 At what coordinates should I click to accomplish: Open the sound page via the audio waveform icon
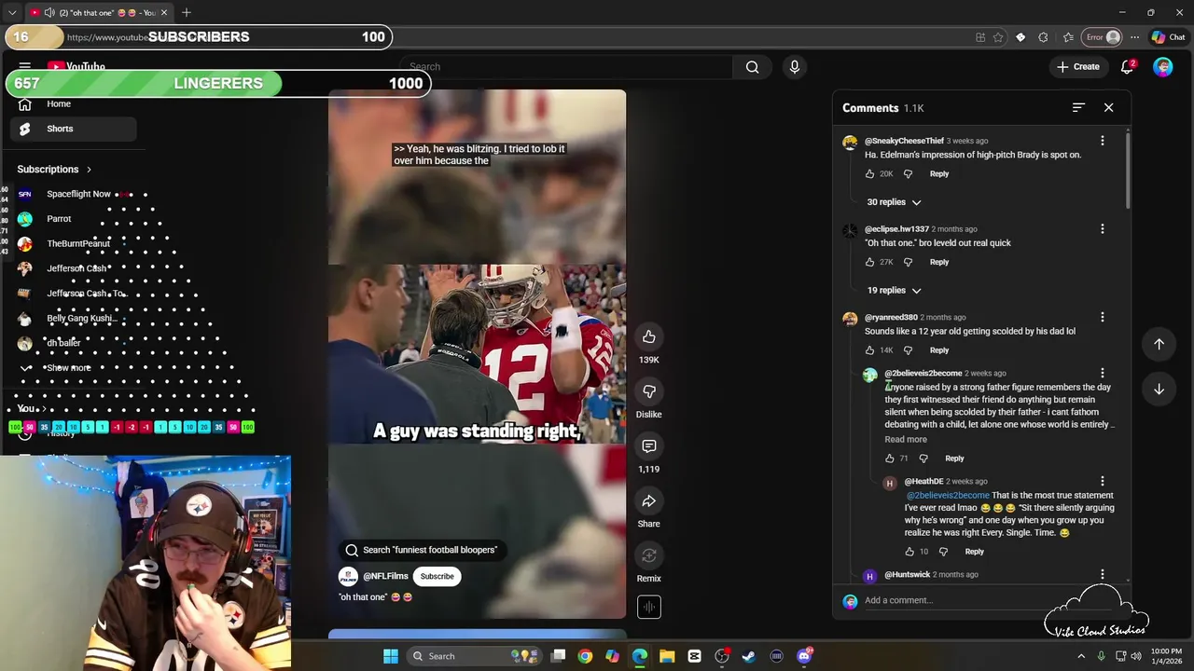(648, 607)
